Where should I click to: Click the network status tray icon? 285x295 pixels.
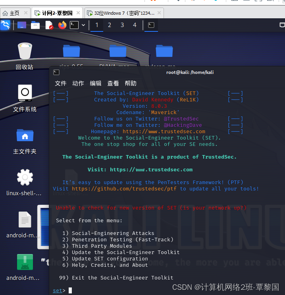(x=282, y=25)
